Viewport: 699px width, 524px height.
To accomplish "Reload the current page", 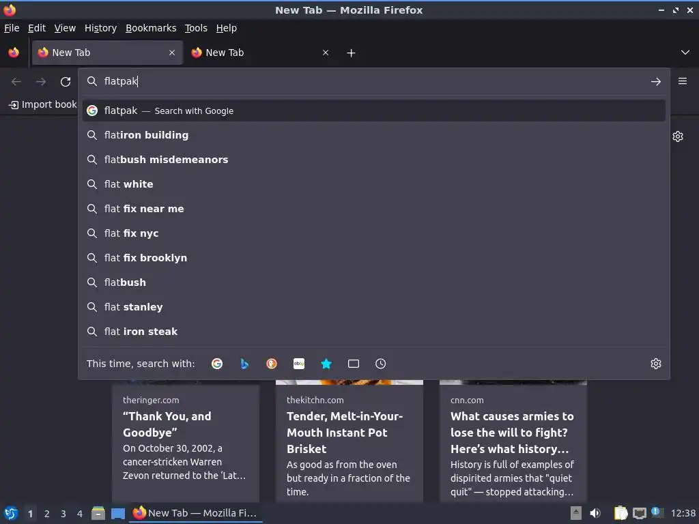I will coord(66,82).
